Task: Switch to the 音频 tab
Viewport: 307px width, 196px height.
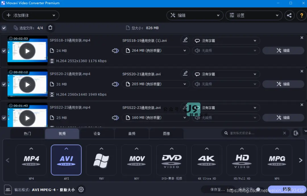Action: click(132, 134)
